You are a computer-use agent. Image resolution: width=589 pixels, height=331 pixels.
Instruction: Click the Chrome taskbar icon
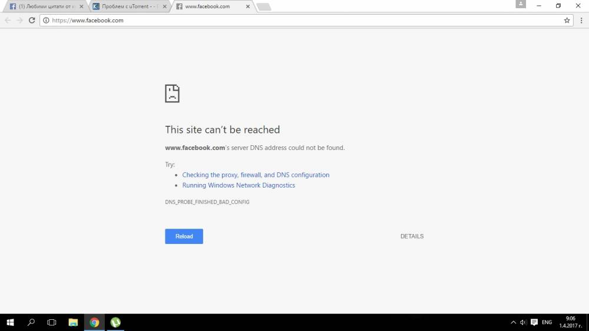tap(94, 322)
